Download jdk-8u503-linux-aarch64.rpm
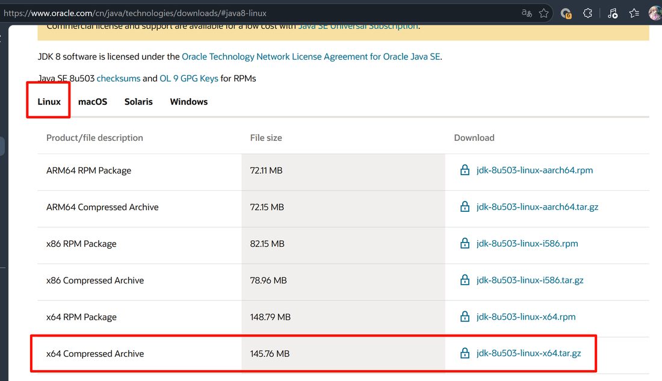Image resolution: width=662 pixels, height=381 pixels. 534,170
